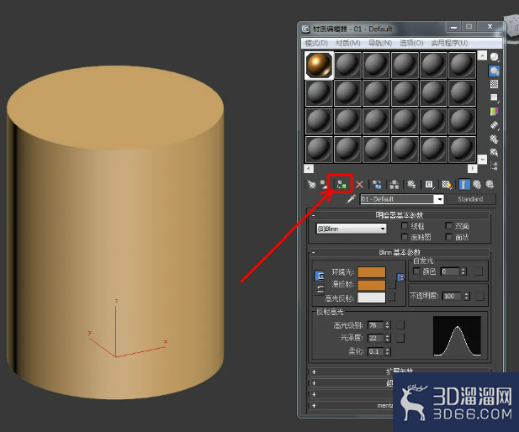Enable 双面 two-sided checkbox

448,225
